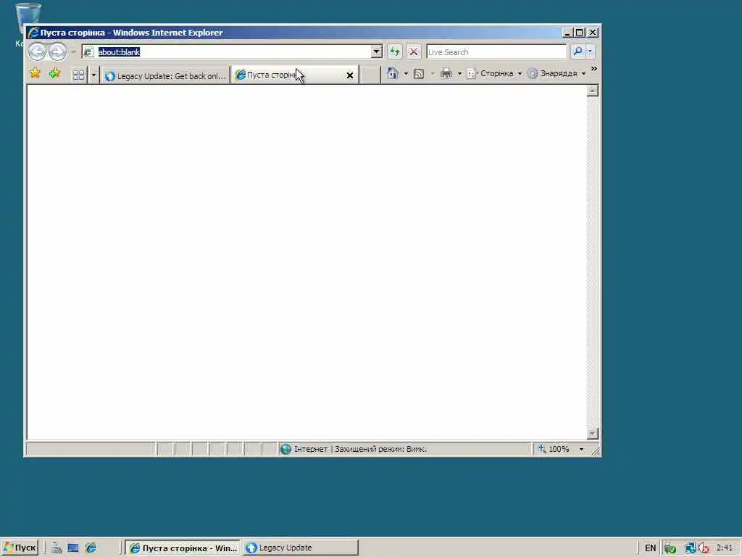Click the Live Search input box
The image size is (742, 557).
[x=496, y=51]
